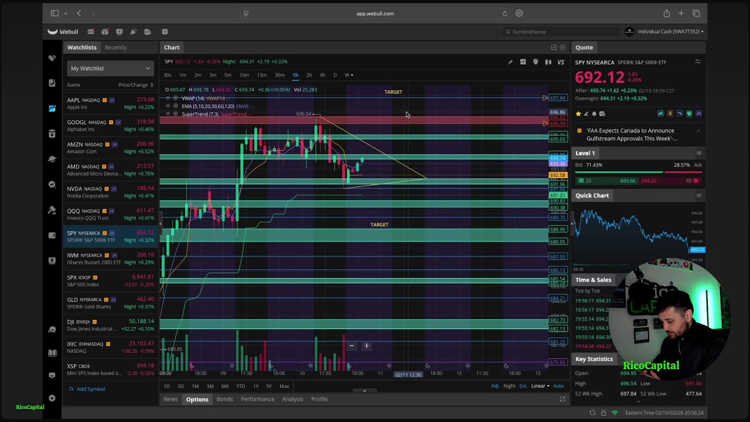Click the Symbol/Name search field
750x422 pixels.
[561, 32]
